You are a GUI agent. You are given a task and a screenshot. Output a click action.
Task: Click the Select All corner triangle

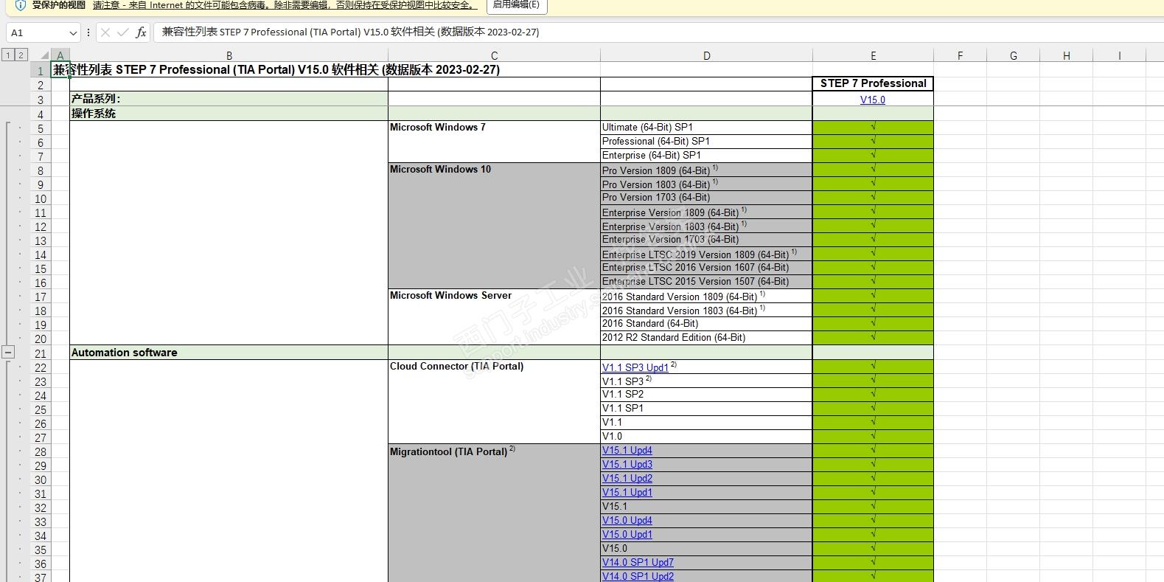[x=44, y=55]
